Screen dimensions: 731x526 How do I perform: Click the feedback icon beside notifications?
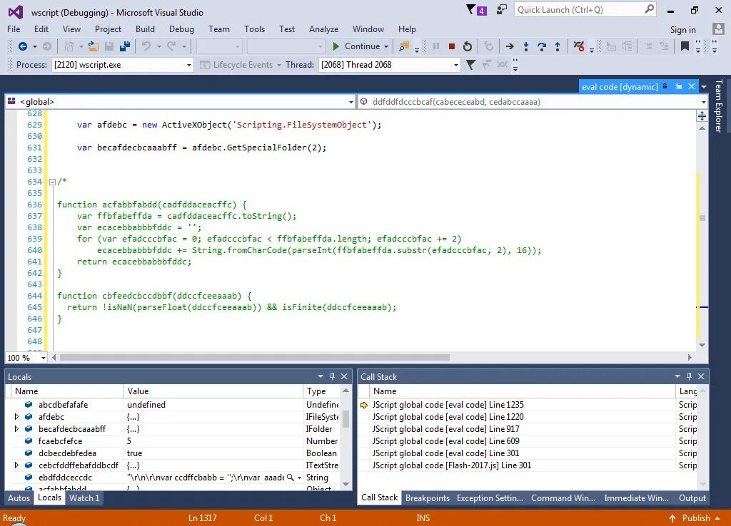(502, 10)
